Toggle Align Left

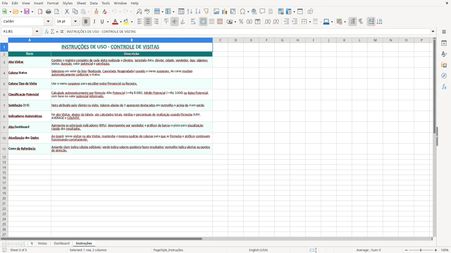pos(139,22)
